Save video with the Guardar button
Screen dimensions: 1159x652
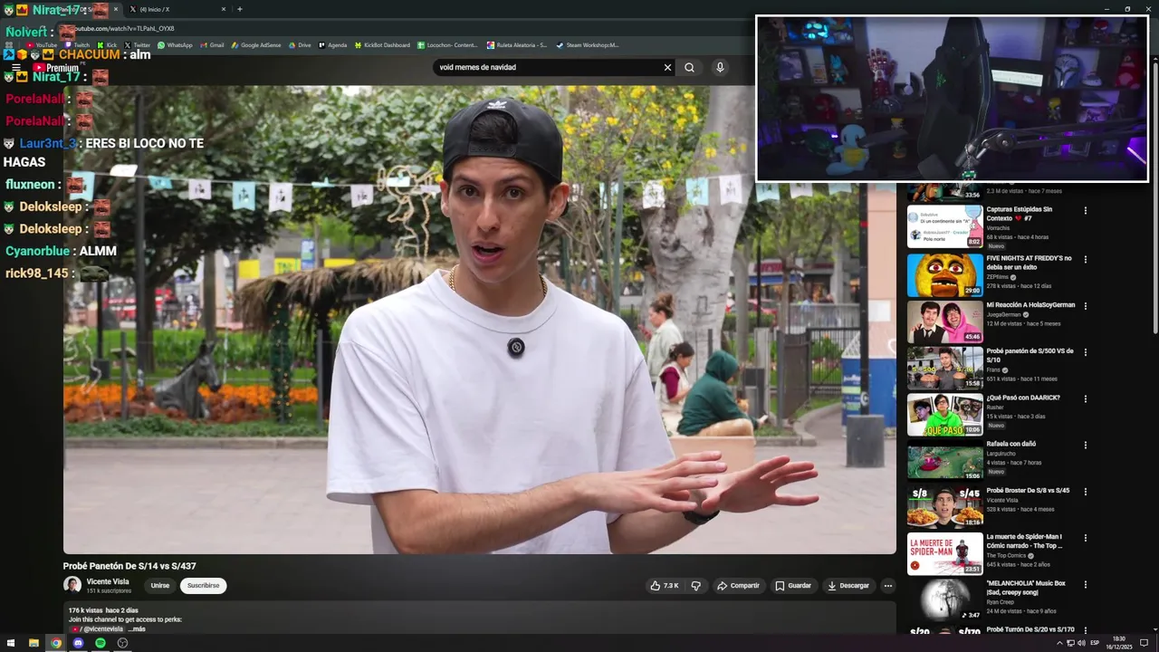(x=793, y=586)
